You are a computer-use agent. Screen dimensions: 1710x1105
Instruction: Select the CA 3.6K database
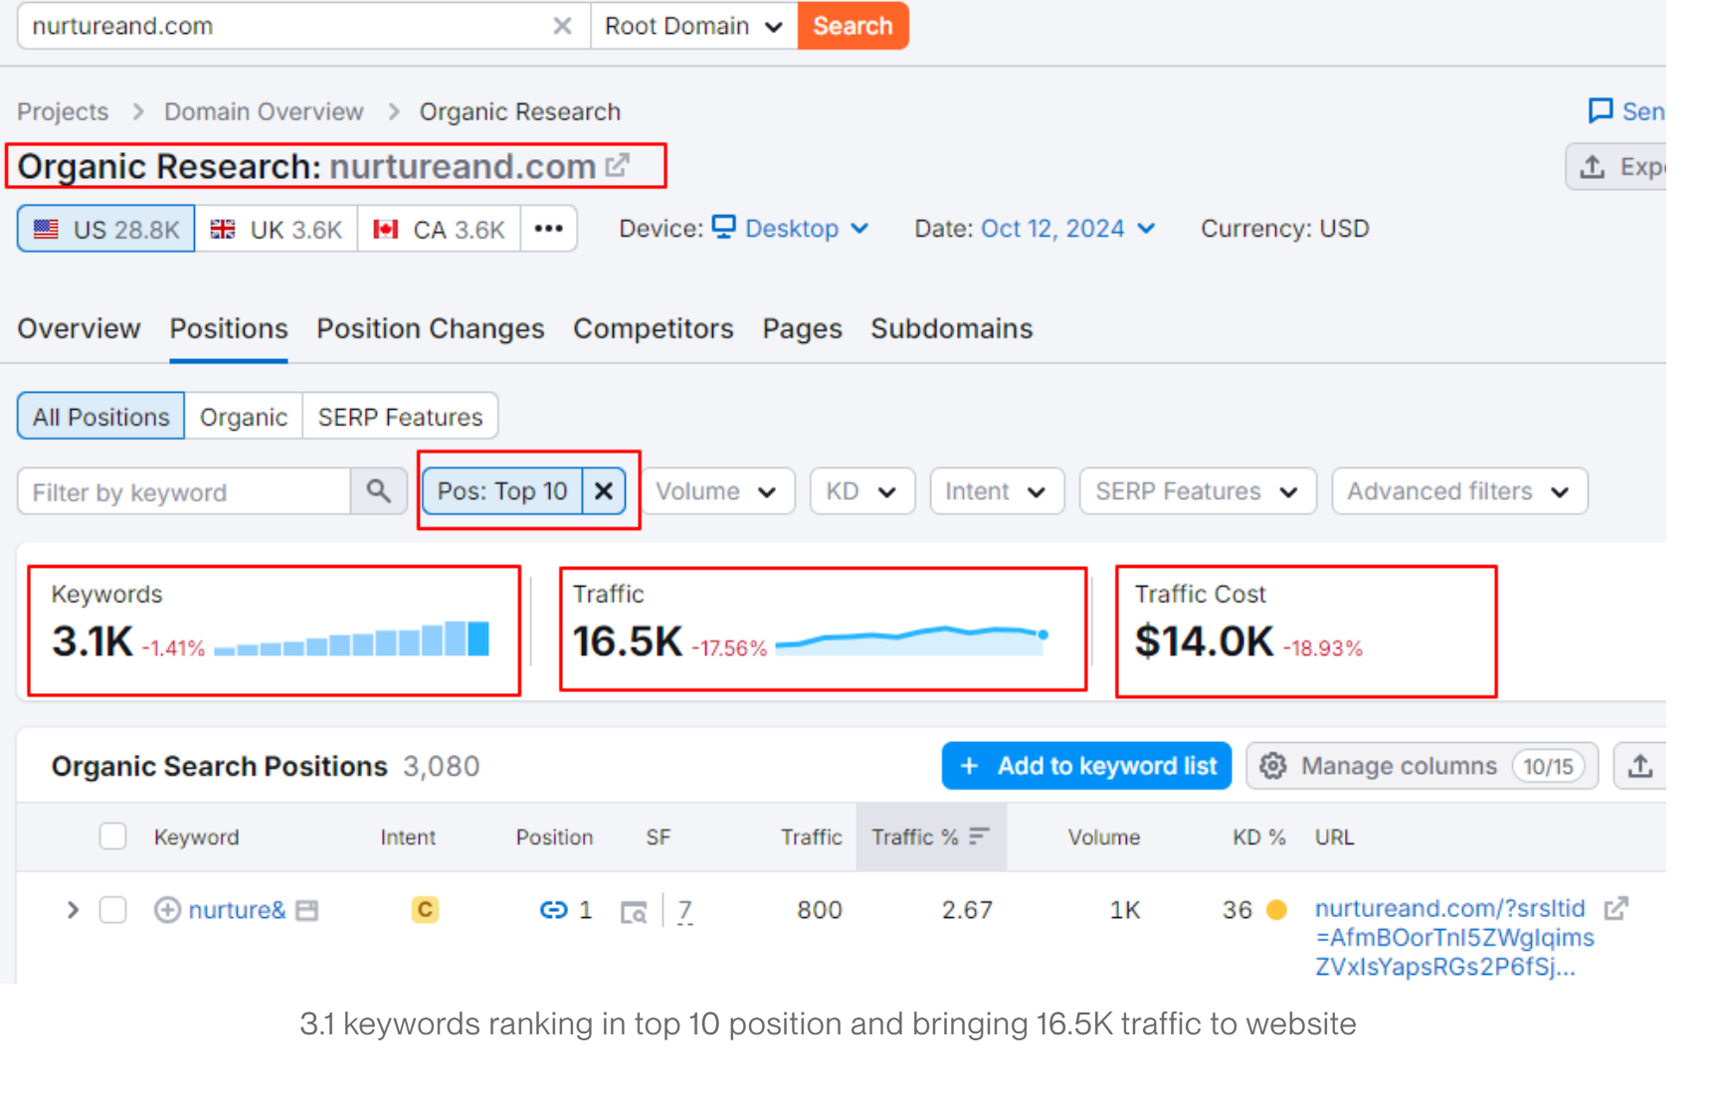(439, 230)
